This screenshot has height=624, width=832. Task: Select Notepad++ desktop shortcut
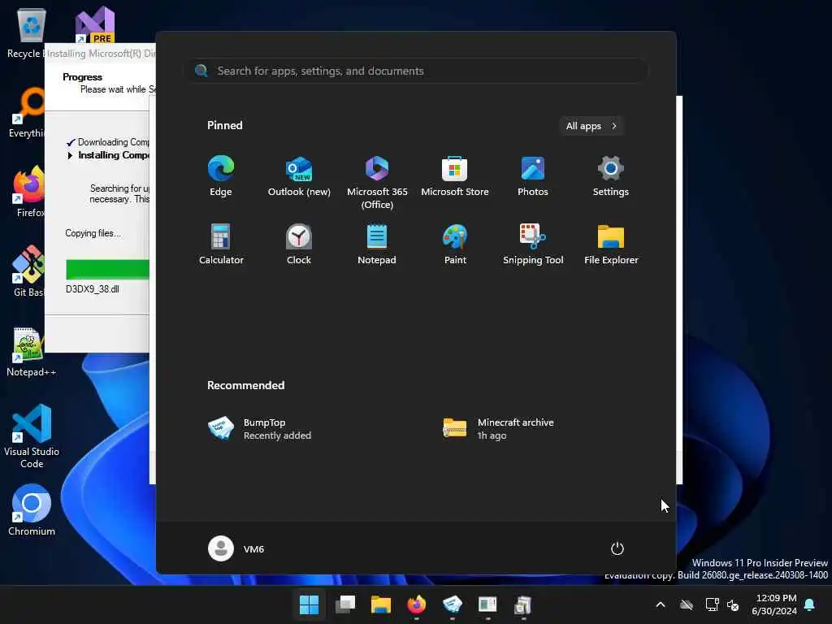[31, 352]
